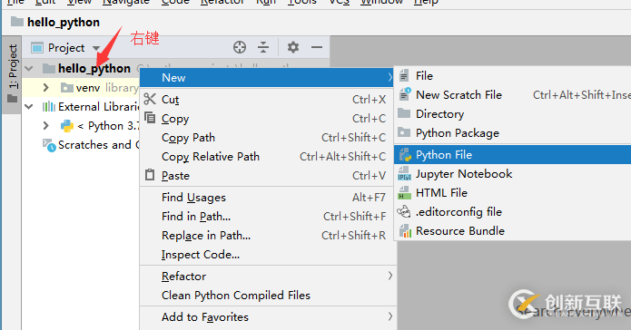
Task: Click the Directory folder icon in submenu
Action: (x=404, y=113)
